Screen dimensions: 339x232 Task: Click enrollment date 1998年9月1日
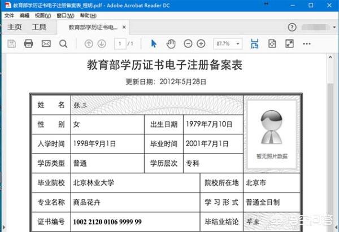coord(94,143)
